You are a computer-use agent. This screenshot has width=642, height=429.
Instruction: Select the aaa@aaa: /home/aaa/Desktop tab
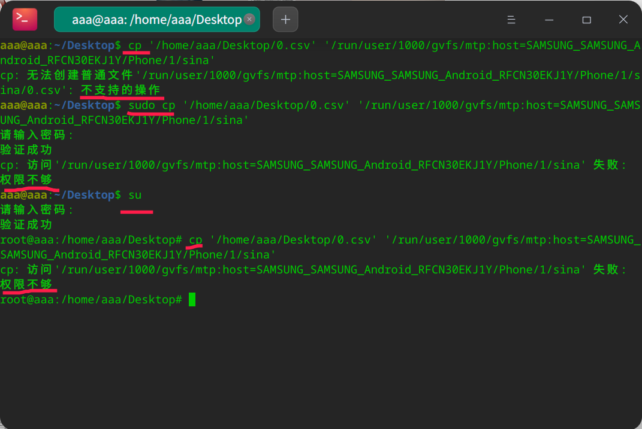(157, 19)
